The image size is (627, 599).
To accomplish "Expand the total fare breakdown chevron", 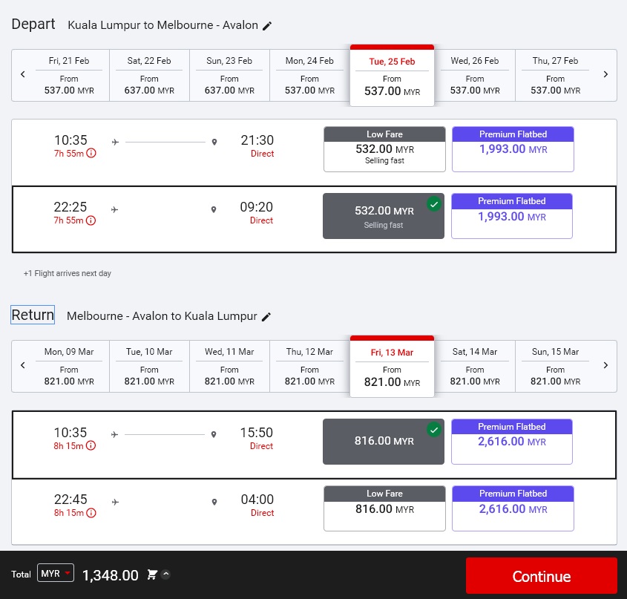I will [x=165, y=575].
